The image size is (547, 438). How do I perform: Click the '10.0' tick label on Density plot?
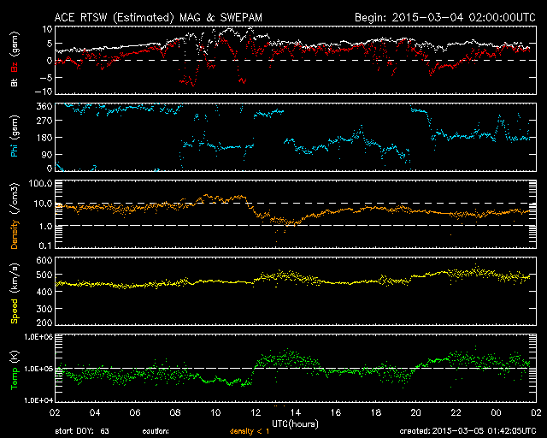click(43, 204)
